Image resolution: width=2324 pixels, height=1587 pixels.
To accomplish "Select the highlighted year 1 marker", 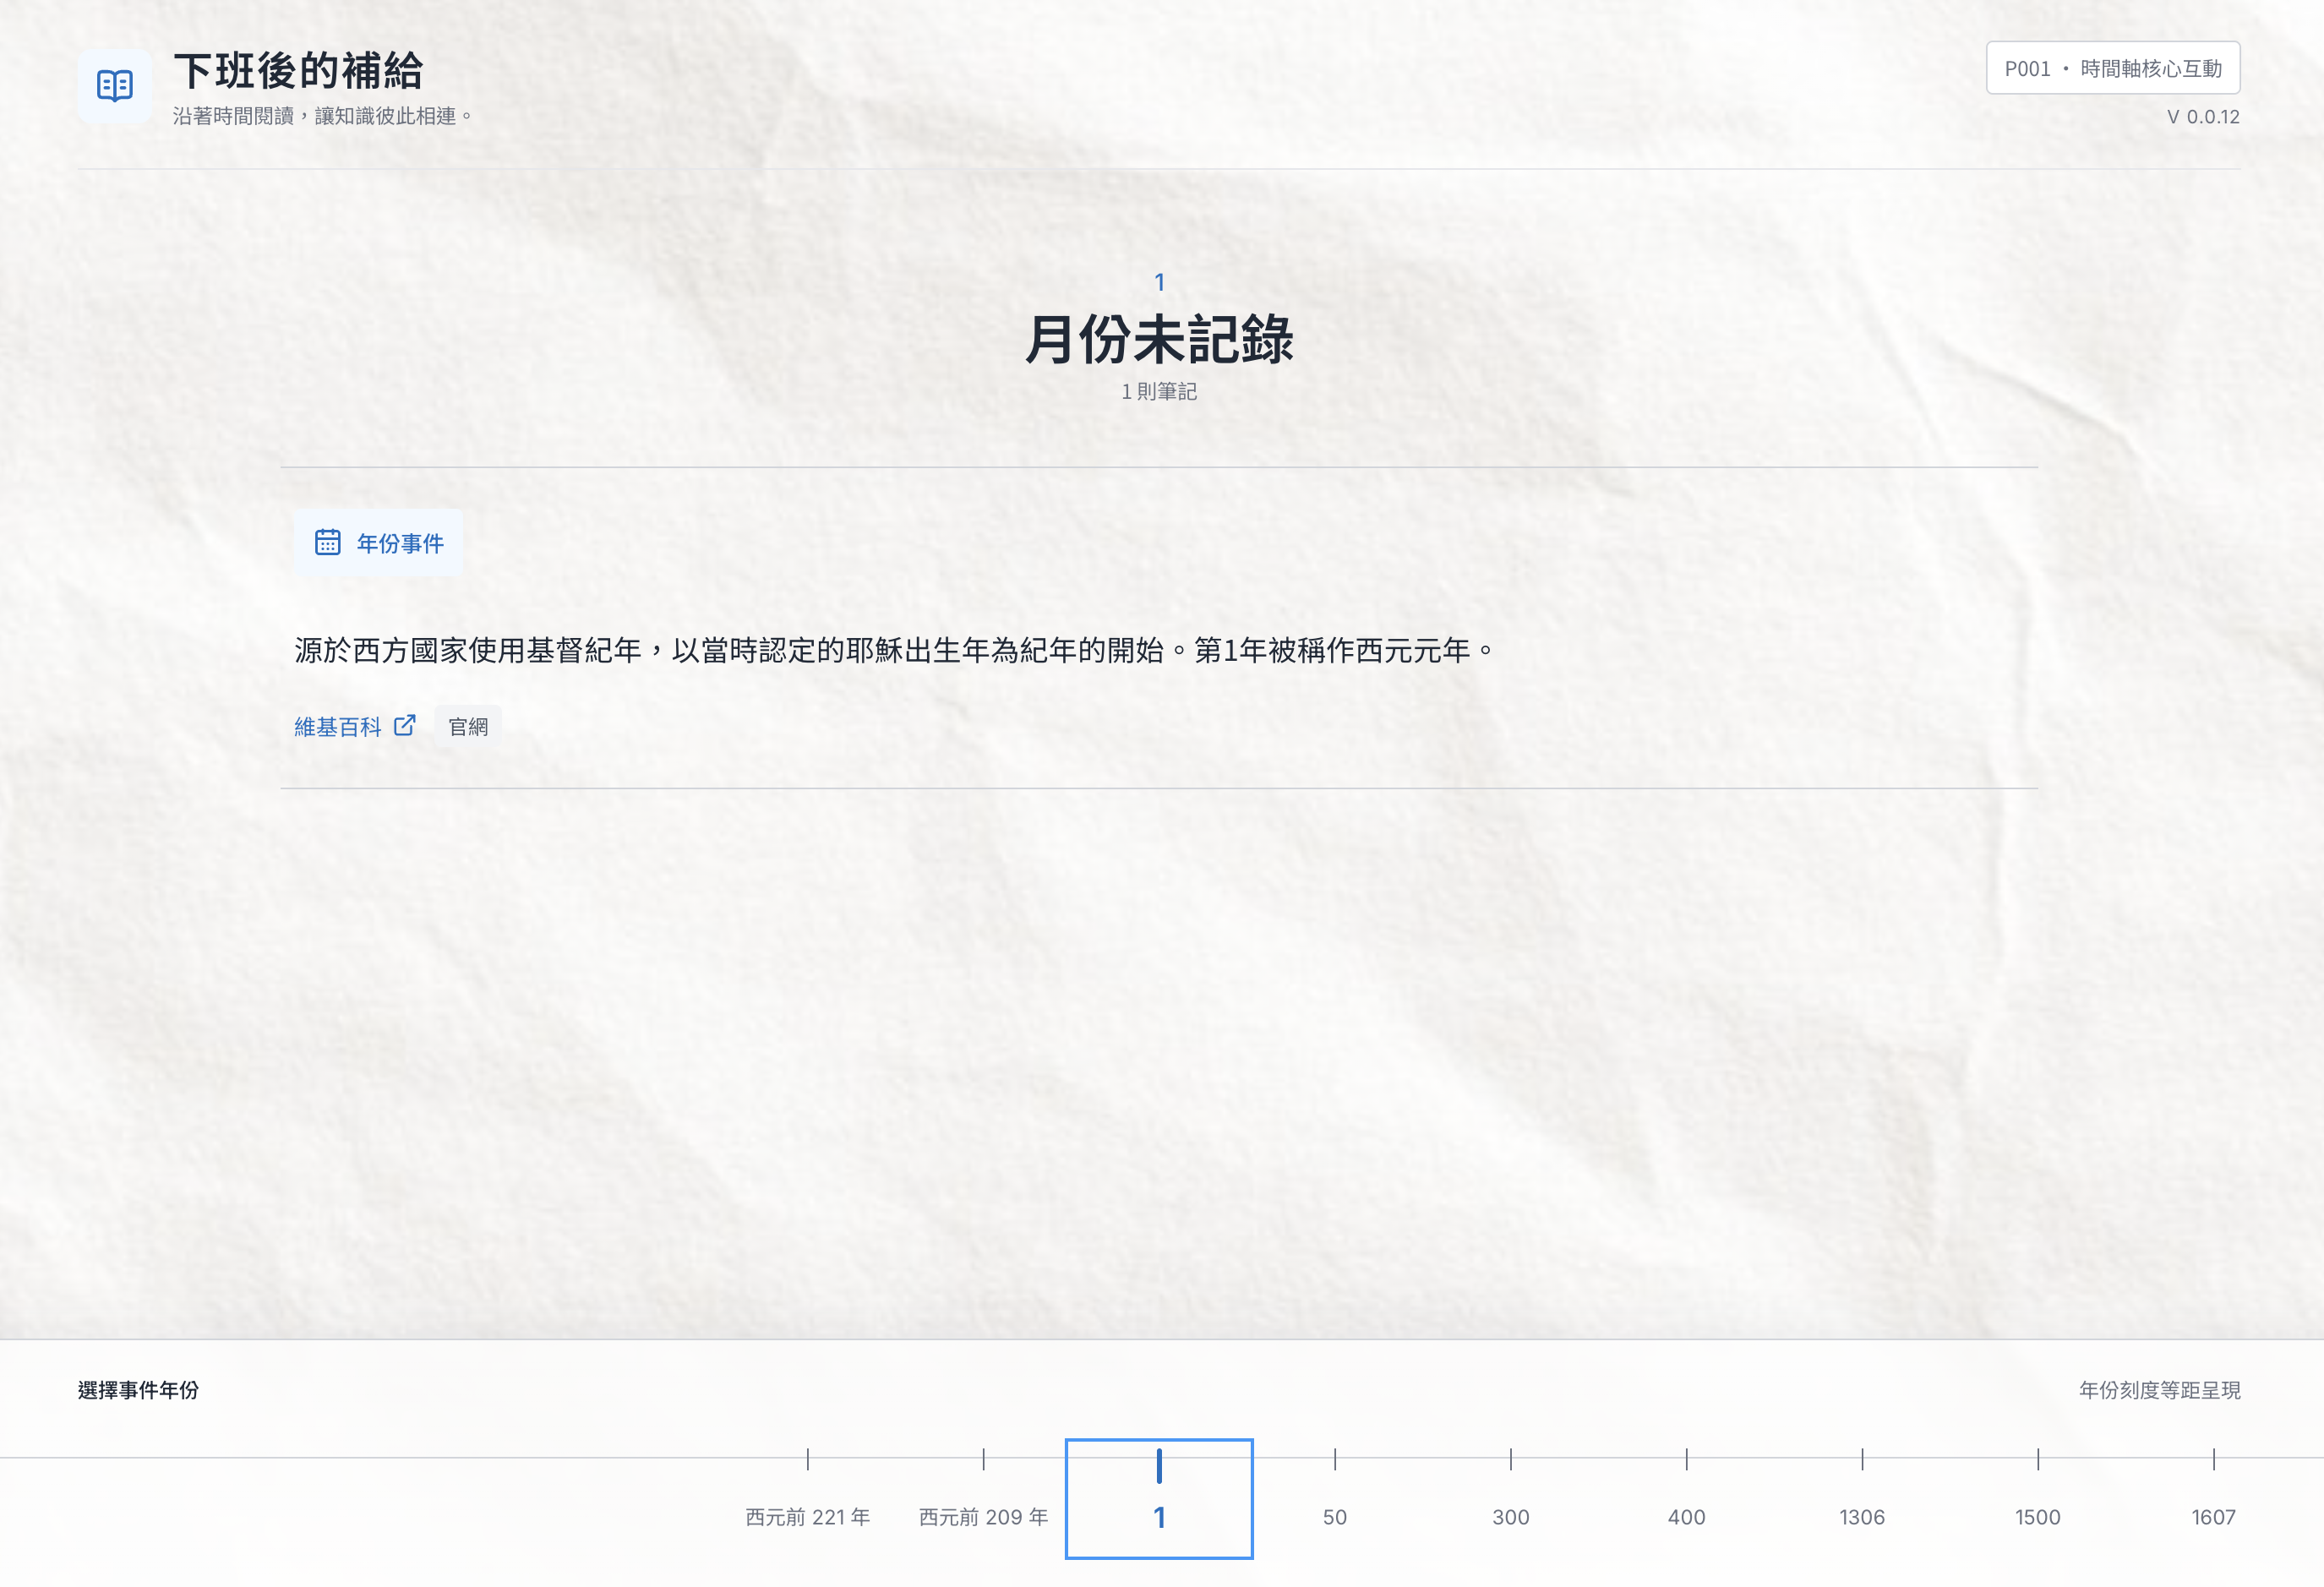I will (x=1159, y=1498).
